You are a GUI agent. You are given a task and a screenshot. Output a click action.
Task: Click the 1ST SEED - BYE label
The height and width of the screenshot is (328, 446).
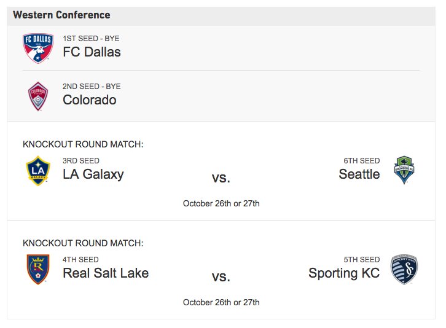91,39
